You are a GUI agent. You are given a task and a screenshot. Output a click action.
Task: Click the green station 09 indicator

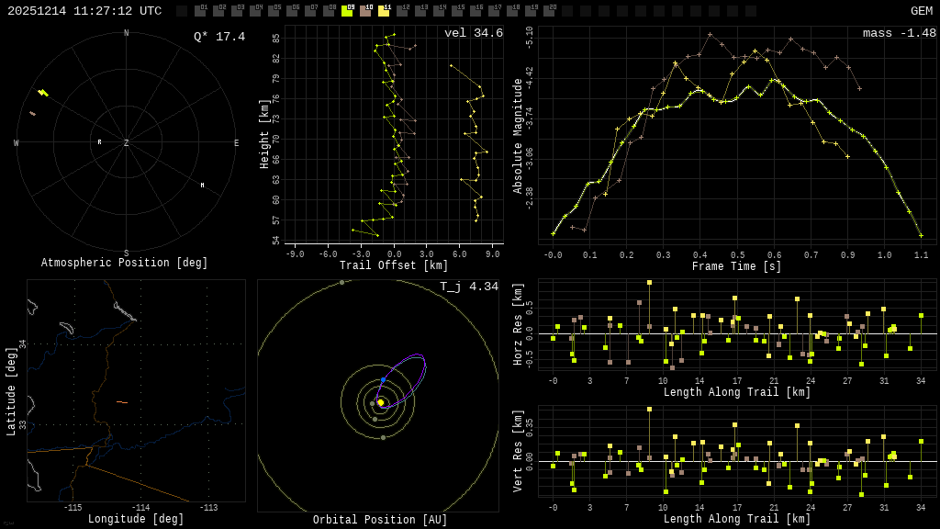347,11
